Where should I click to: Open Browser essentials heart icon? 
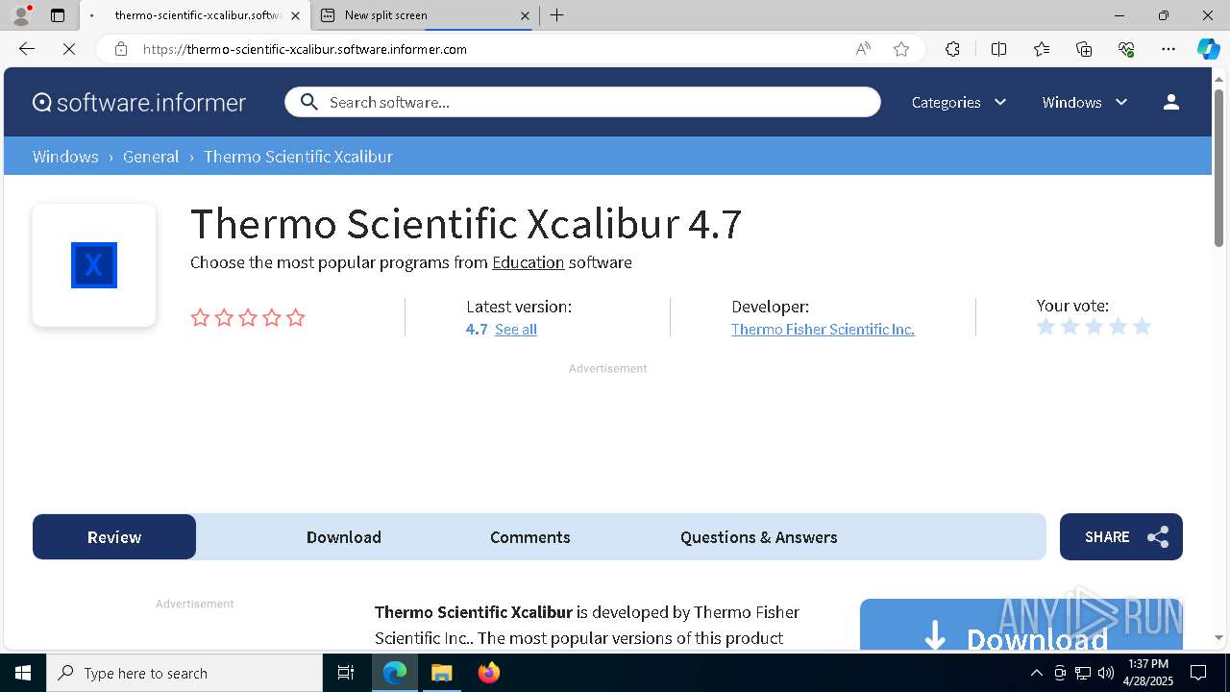tap(1126, 49)
